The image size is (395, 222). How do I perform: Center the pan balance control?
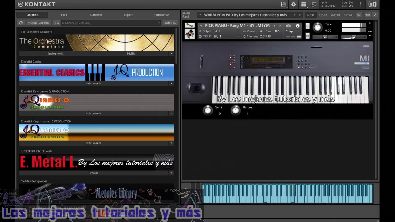325,37
